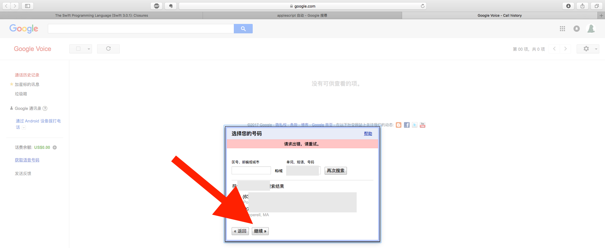Click 发送反馈 link
Screen dimensions: 605x248
pyautogui.click(x=23, y=173)
